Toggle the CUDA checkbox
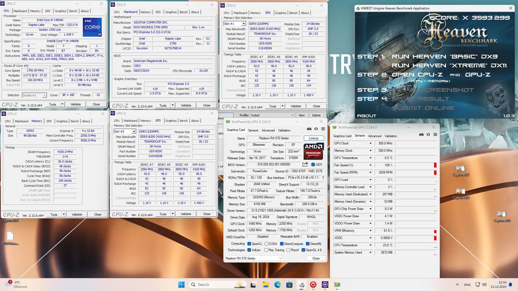The image size is (518, 291). tap(266, 244)
